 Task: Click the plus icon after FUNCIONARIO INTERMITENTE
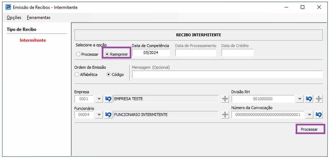click(x=225, y=115)
